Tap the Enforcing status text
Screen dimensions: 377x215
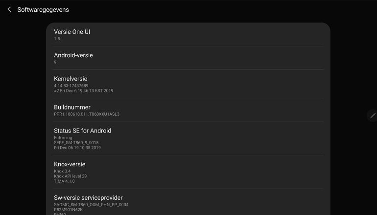click(63, 138)
